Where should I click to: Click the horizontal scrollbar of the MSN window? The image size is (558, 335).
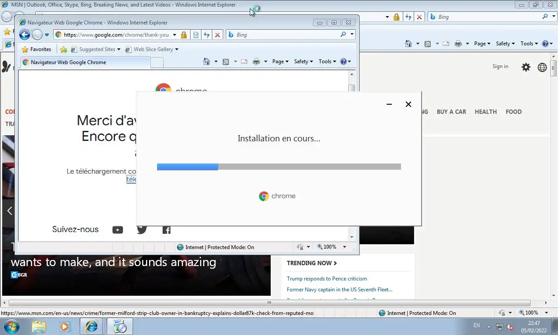pyautogui.click(x=269, y=303)
